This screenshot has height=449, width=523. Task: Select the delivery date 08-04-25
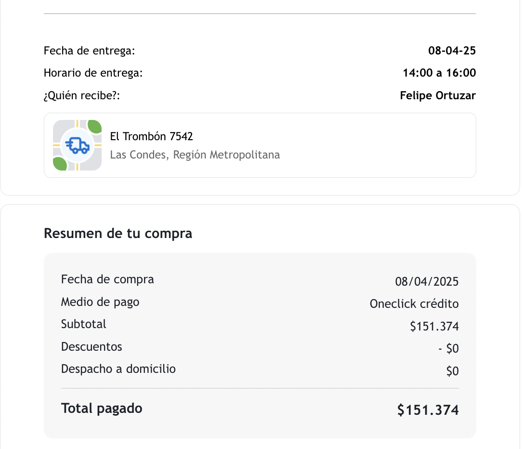451,51
